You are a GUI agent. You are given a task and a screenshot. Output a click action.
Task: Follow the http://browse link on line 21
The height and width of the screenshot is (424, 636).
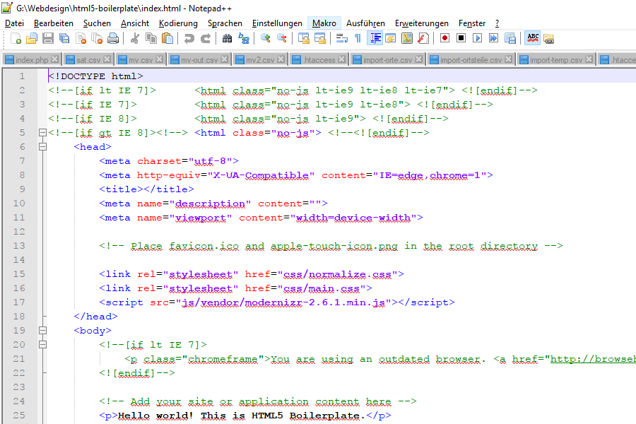(x=593, y=359)
